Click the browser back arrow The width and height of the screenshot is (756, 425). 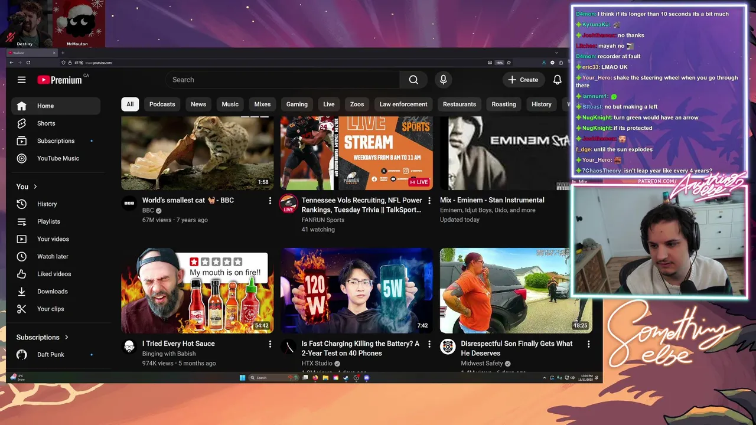[x=11, y=63]
